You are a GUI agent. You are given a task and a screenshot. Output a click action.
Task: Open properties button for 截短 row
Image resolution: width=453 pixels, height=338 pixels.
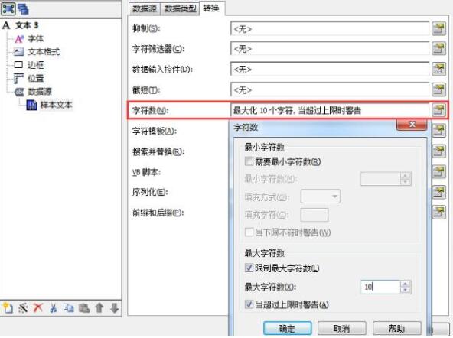438,89
